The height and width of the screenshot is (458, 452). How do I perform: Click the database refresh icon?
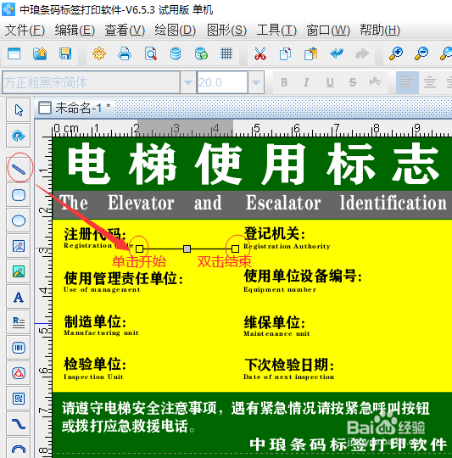201,53
